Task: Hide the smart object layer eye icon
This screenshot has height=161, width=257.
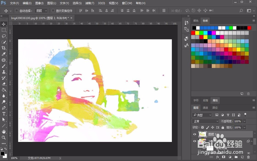Action: 195,141
